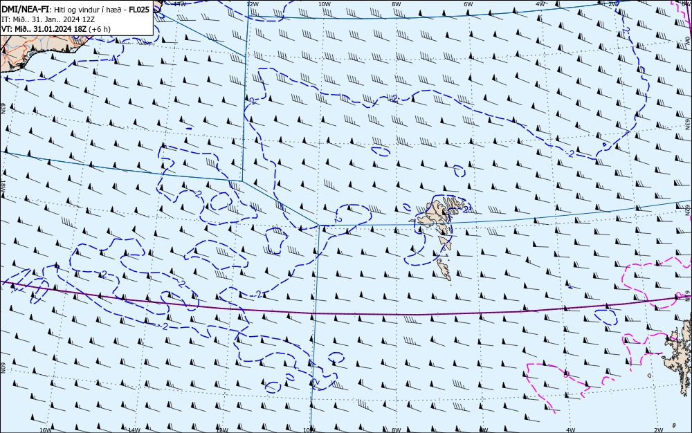Select the 'Hiti og vindur í hæð' caption
Image resolution: width=692 pixels, height=433 pixels.
coord(86,10)
